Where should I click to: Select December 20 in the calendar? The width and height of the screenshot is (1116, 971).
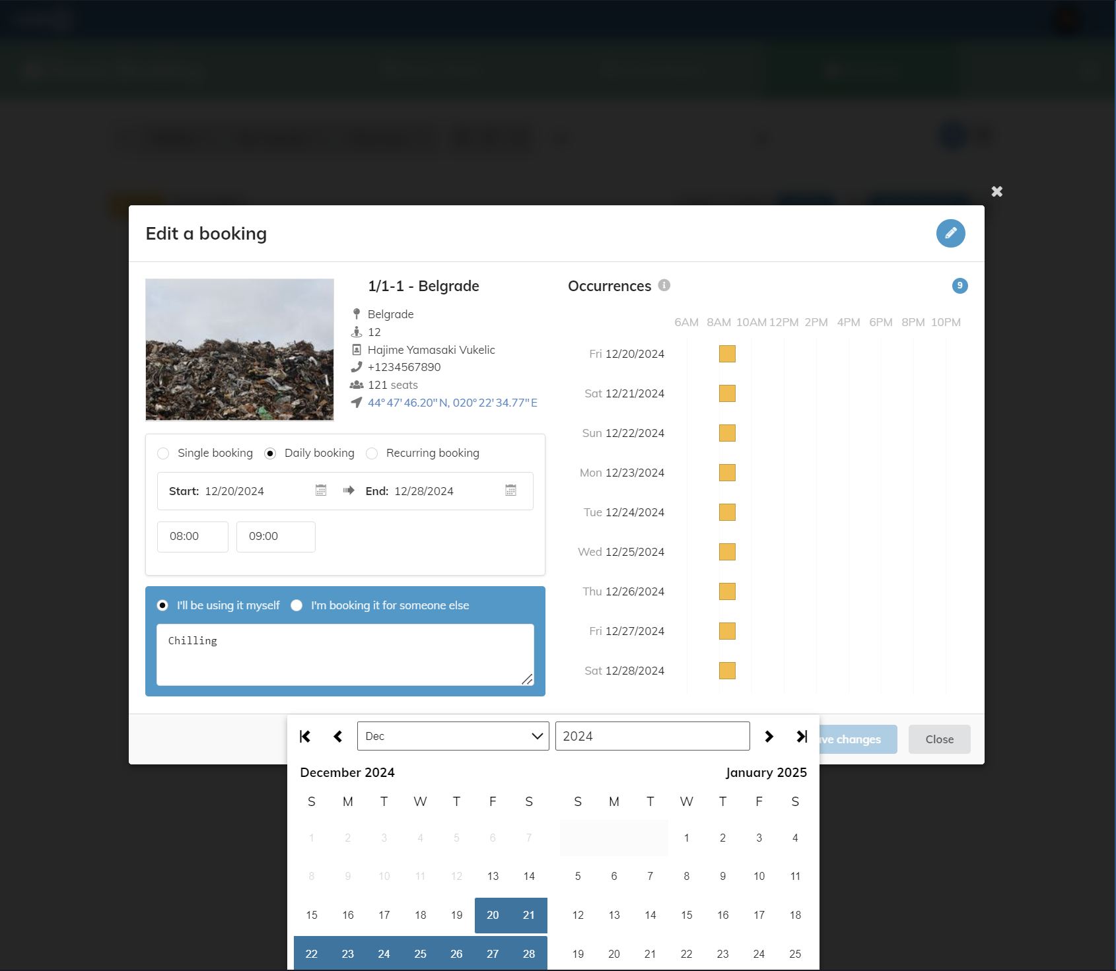coord(493,915)
